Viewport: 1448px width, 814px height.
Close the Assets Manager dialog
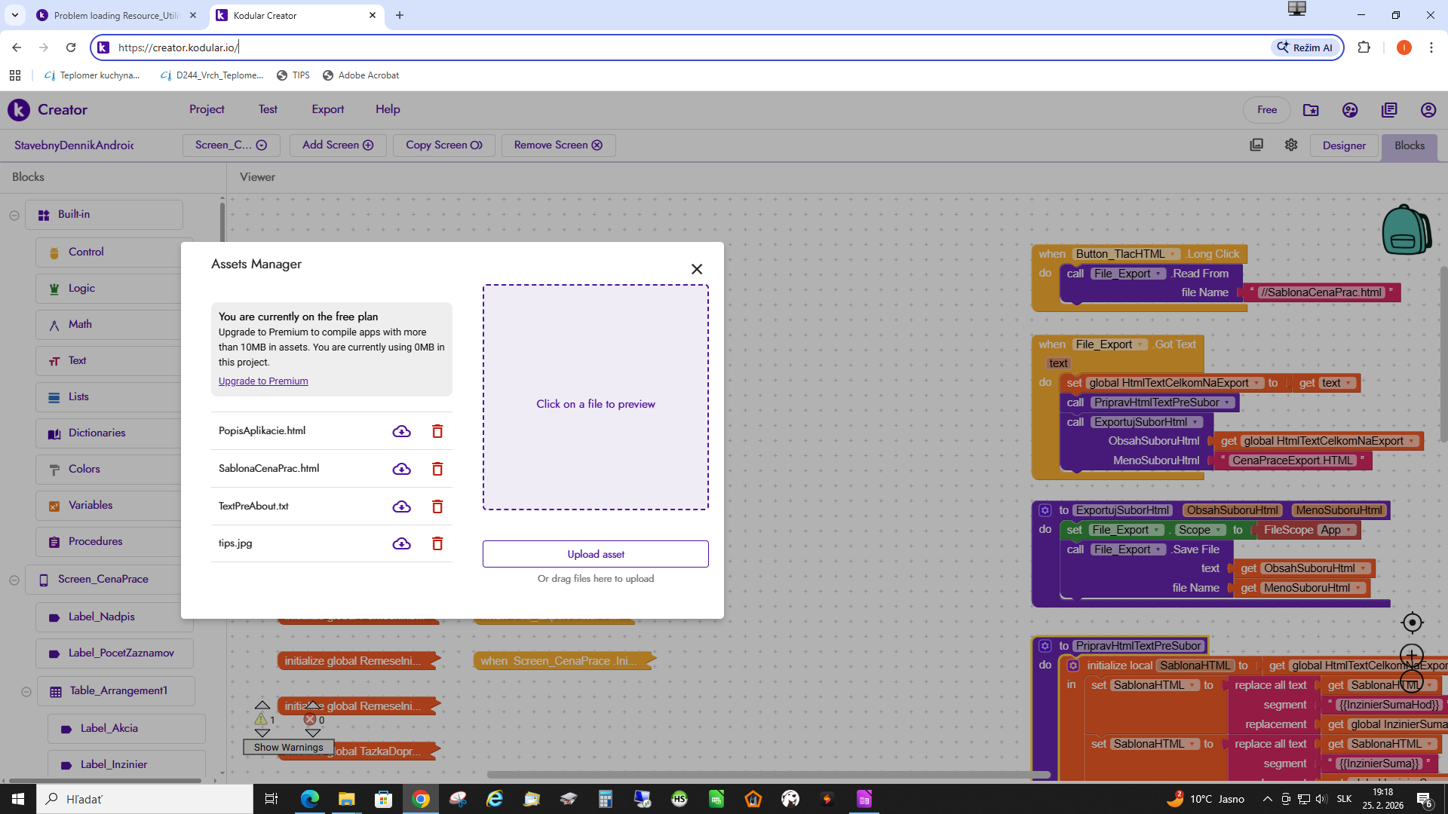(696, 269)
